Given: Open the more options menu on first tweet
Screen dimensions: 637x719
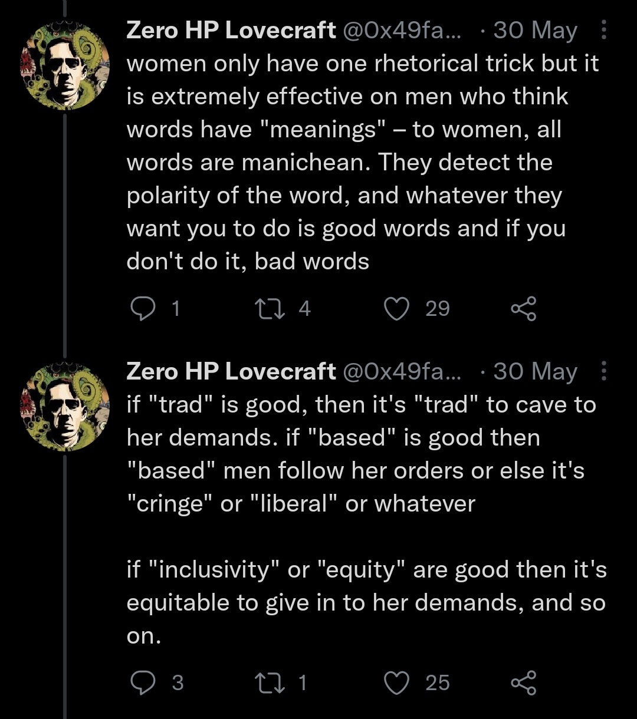Looking at the screenshot, I should coord(603,29).
